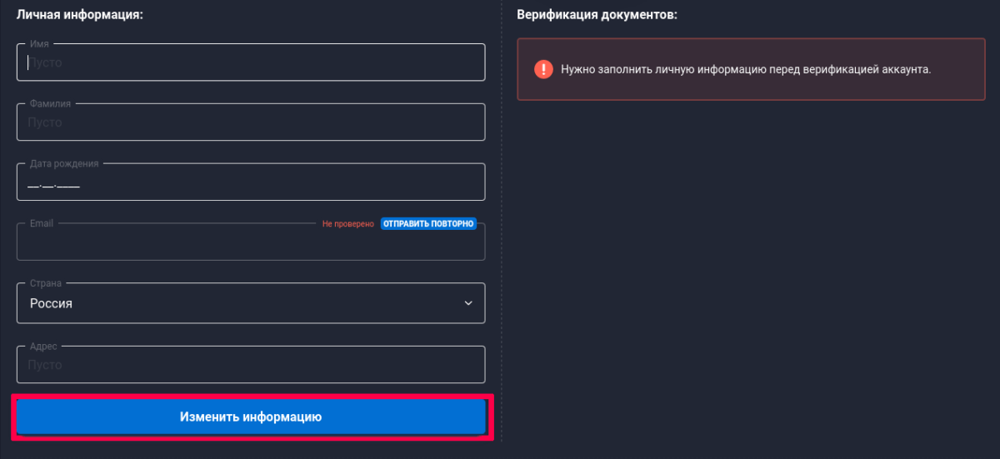Click the Адрес field label

coord(43,346)
